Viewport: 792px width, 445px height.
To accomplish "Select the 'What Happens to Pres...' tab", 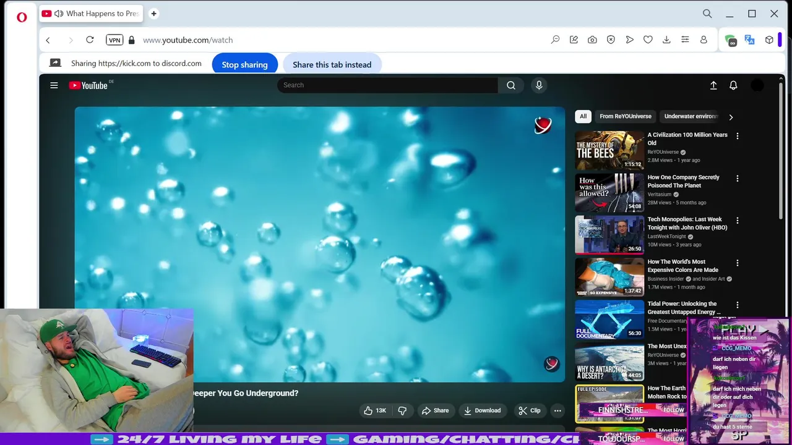I will click(x=90, y=14).
